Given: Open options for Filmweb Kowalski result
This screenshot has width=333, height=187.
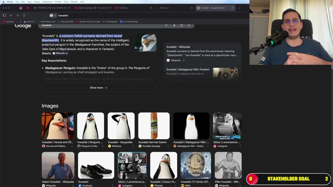Looking at the screenshot, I should 175,186.
